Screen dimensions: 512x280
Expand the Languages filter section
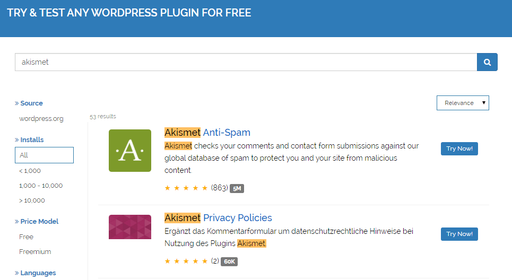[35, 273]
